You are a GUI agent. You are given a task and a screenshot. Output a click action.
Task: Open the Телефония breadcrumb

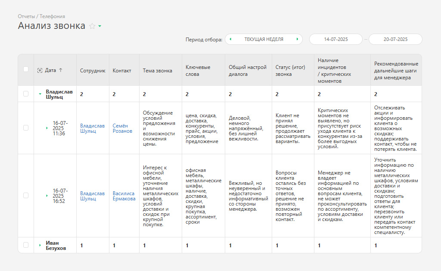(x=52, y=16)
